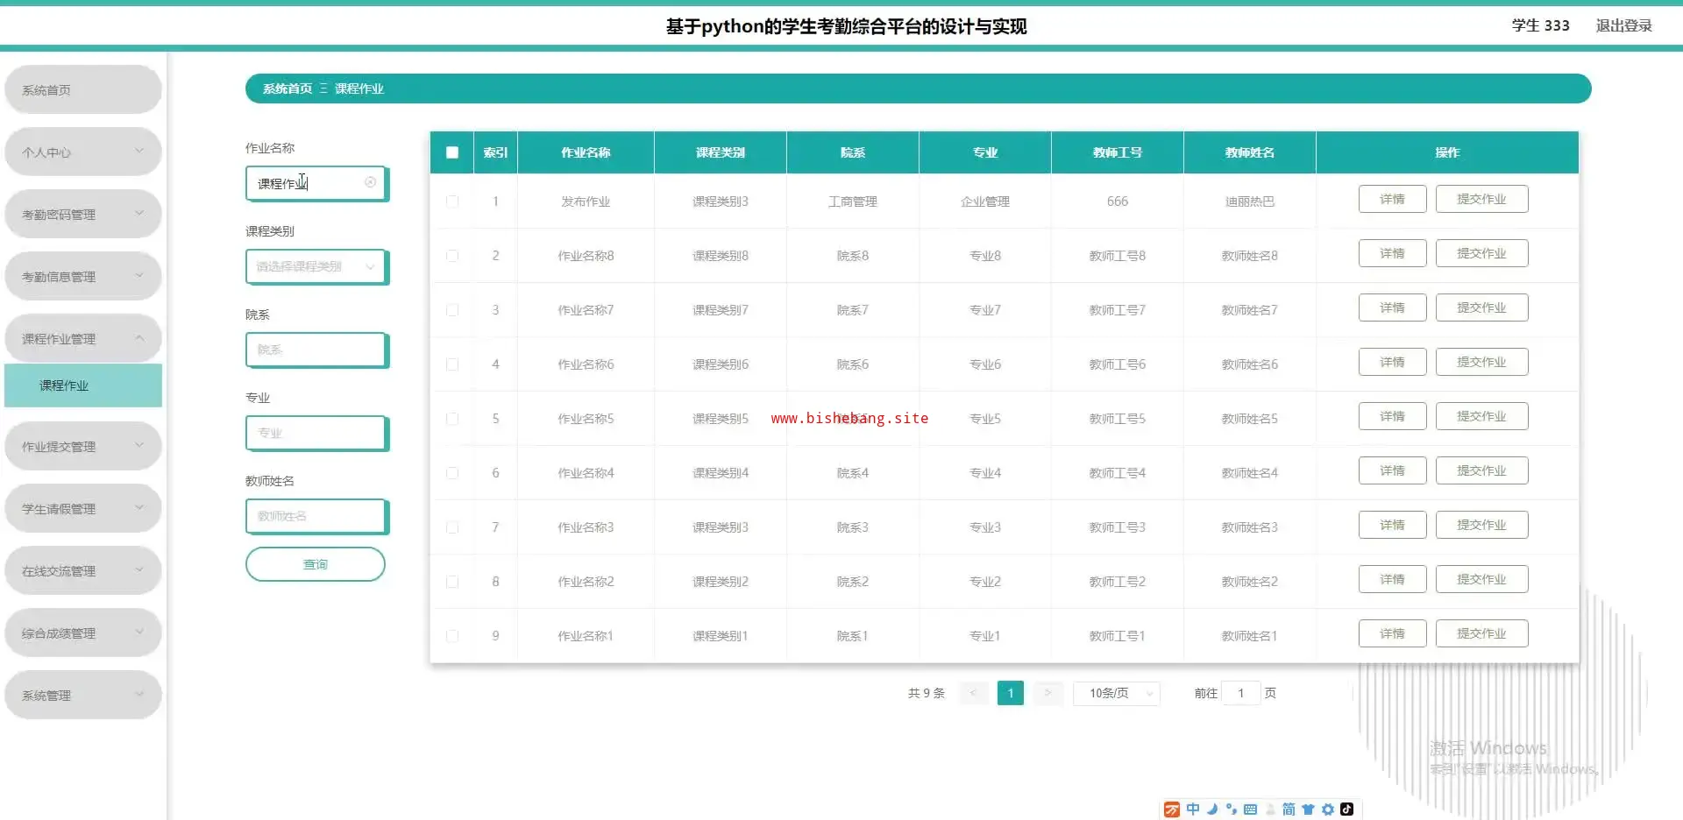
Task: Check the row checkbox for 作业名称6
Action: 452,364
